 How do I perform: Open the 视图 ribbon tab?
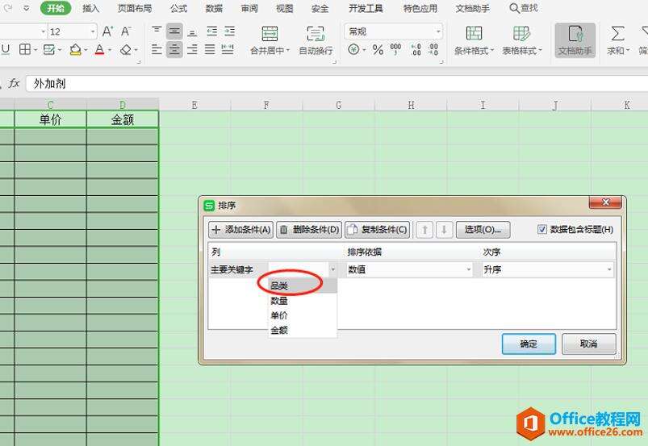click(284, 8)
